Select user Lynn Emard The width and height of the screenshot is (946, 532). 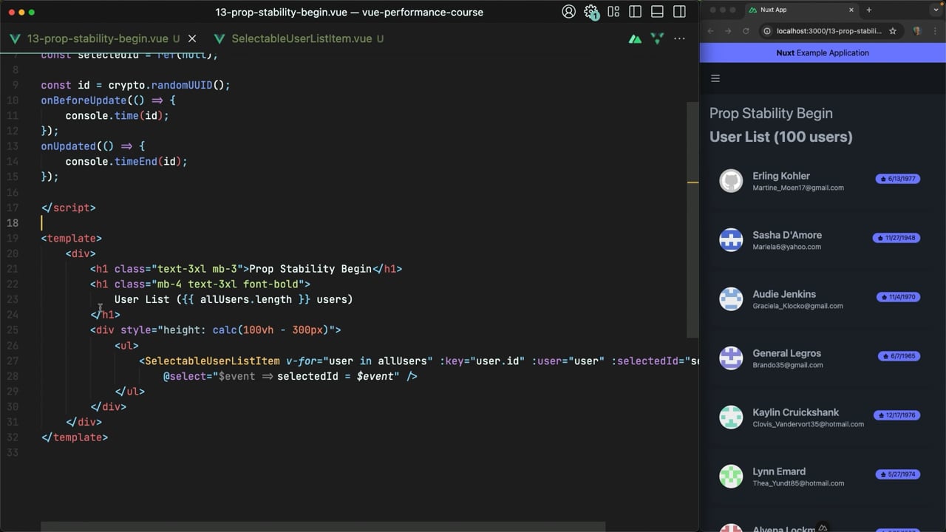point(822,477)
